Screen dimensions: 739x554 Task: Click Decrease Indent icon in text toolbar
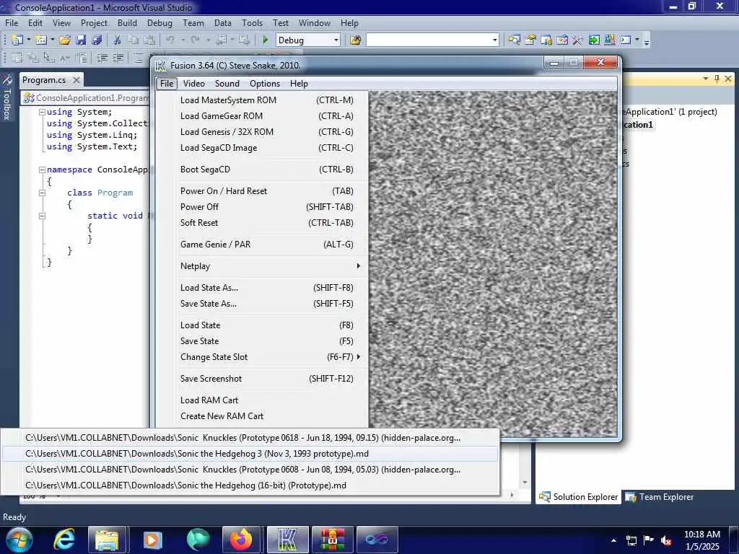[x=102, y=58]
